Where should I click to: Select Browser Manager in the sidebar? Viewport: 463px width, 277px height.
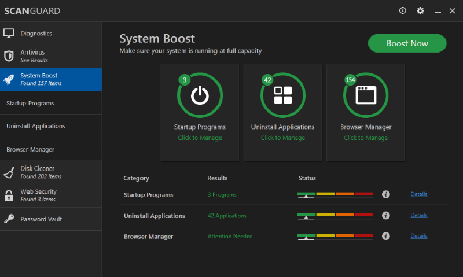click(x=51, y=149)
